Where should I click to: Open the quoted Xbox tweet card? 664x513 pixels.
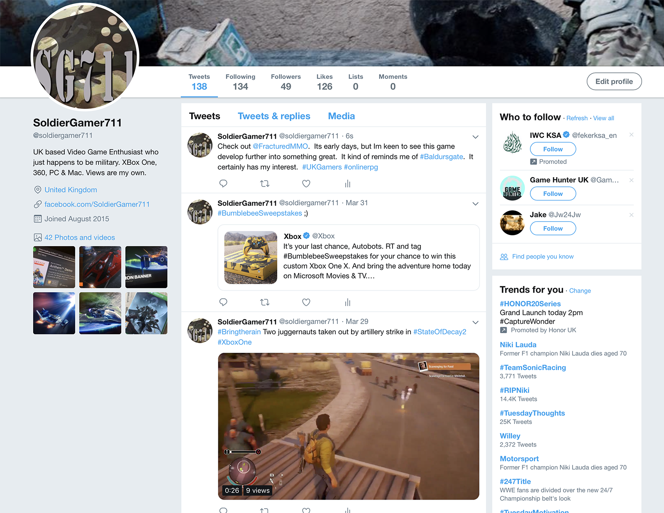click(x=349, y=257)
